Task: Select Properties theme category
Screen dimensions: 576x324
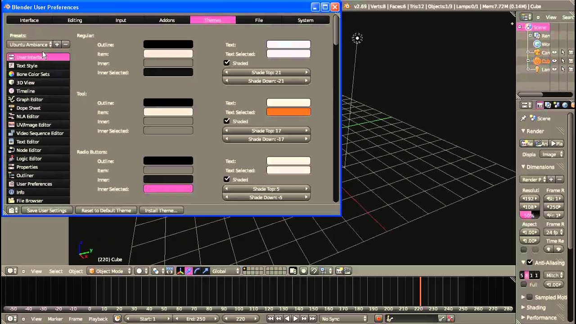Action: (x=38, y=167)
